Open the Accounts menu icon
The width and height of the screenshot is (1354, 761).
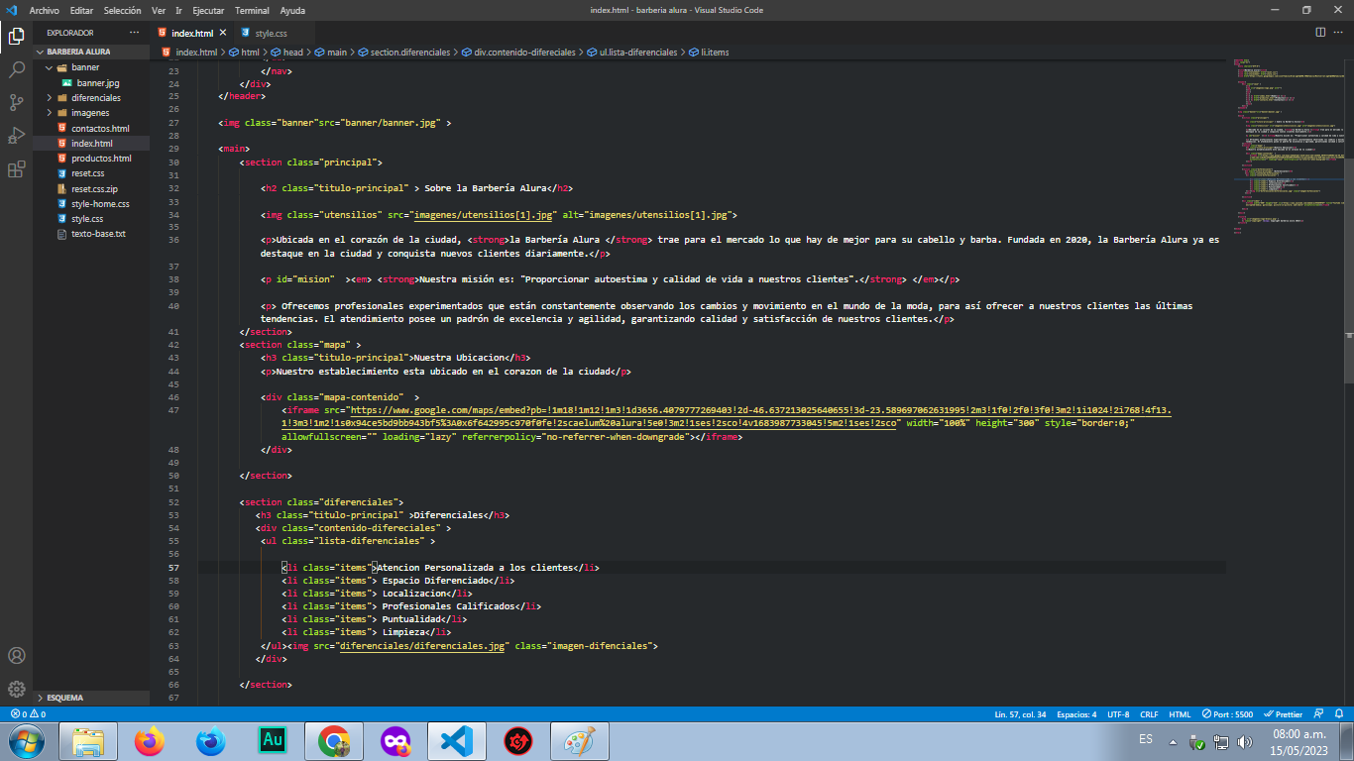[16, 656]
